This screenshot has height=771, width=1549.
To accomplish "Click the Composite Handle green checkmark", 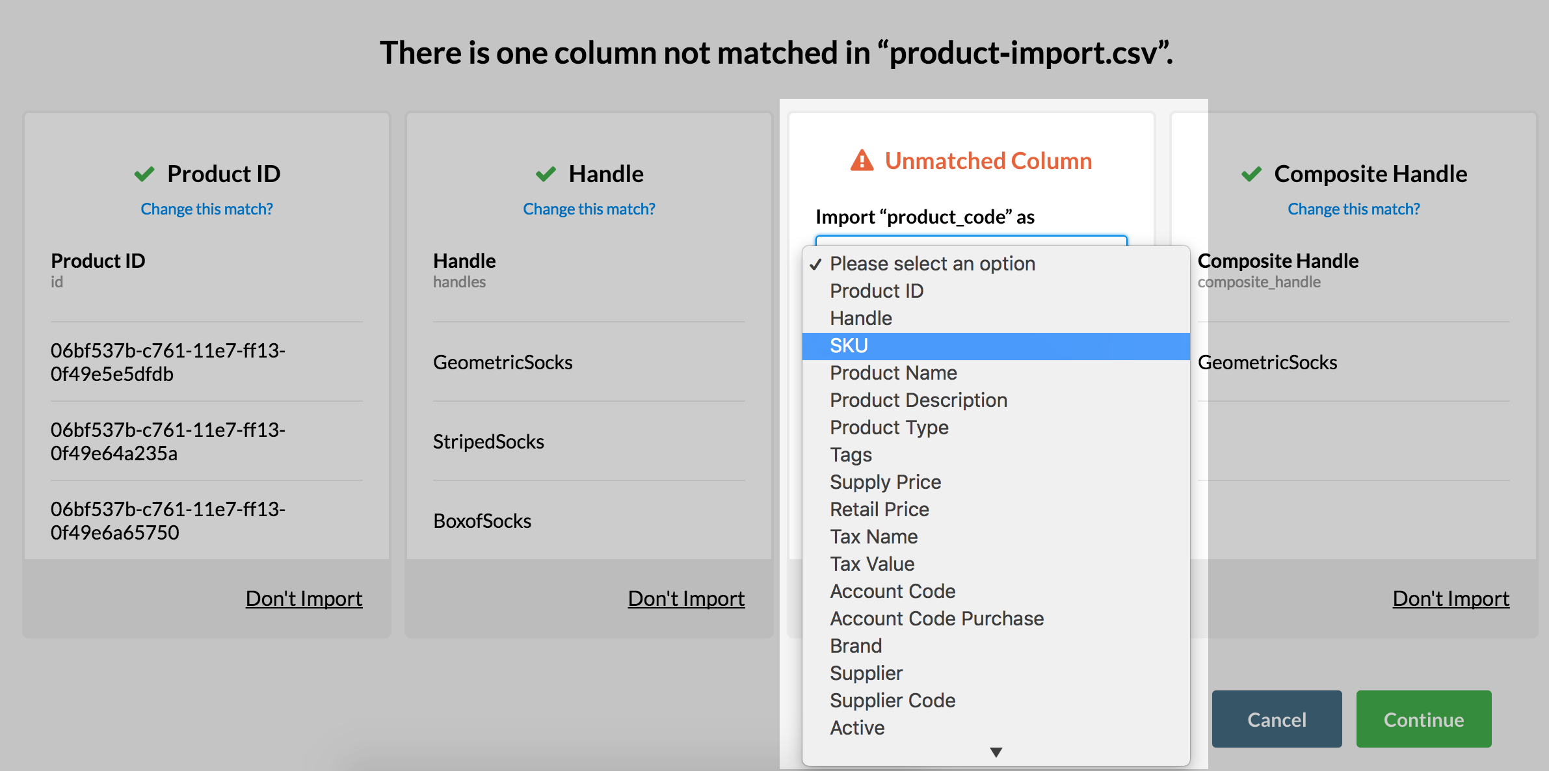I will (x=1251, y=174).
